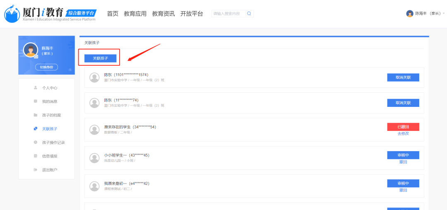Image resolution: width=447 pixels, height=210 pixels.
Task: Select 关联孩子 in the left sidebar
Action: coord(50,129)
